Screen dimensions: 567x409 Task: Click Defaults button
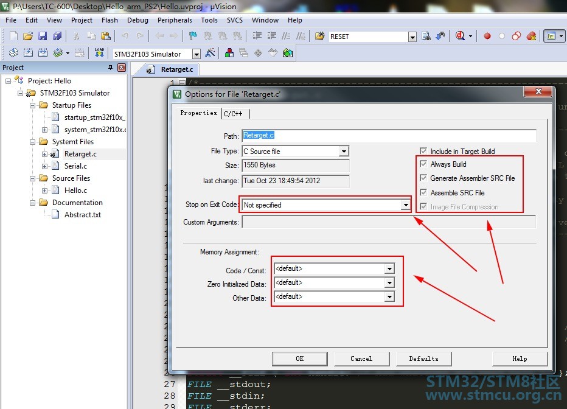coord(424,358)
